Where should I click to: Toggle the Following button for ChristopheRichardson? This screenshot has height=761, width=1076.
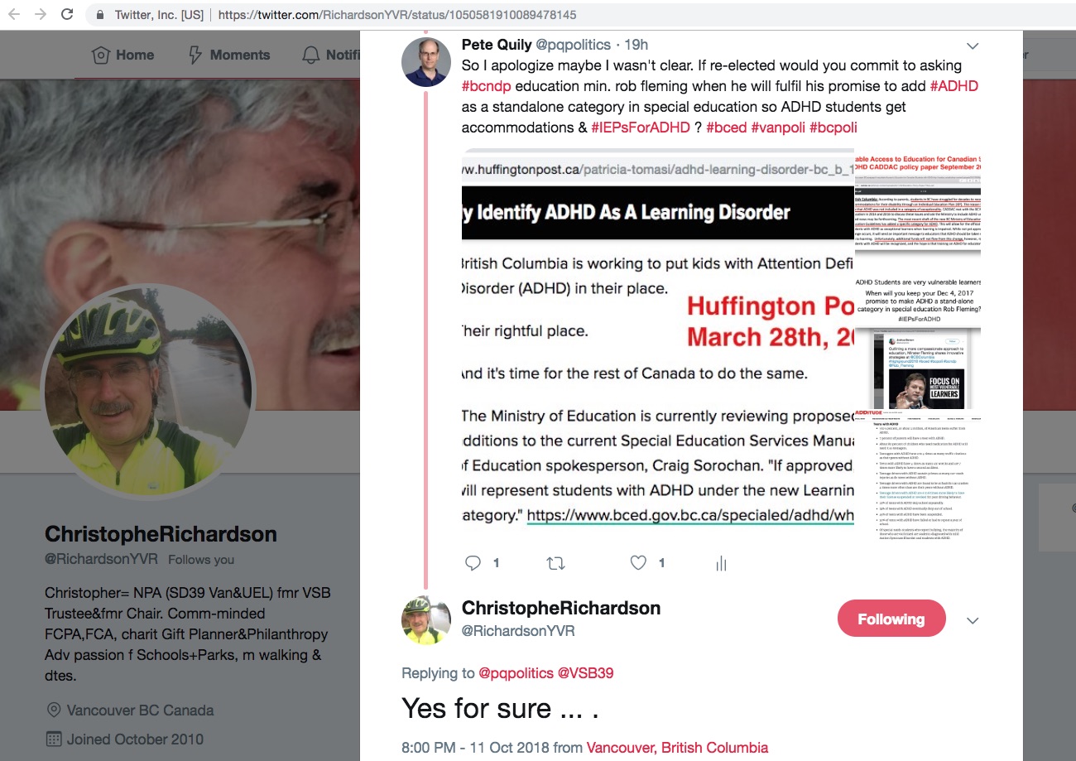(891, 619)
